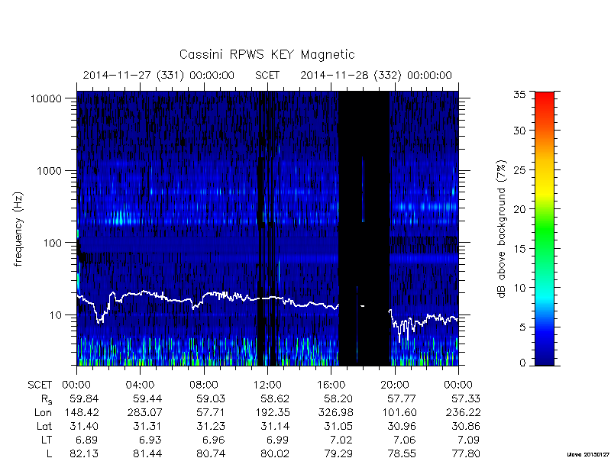This screenshot has width=611, height=458.
Task: Select the L value 82.13
Action: click(x=84, y=453)
